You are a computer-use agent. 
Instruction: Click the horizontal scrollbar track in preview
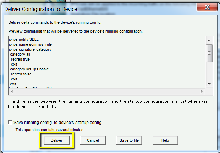pos(106,91)
